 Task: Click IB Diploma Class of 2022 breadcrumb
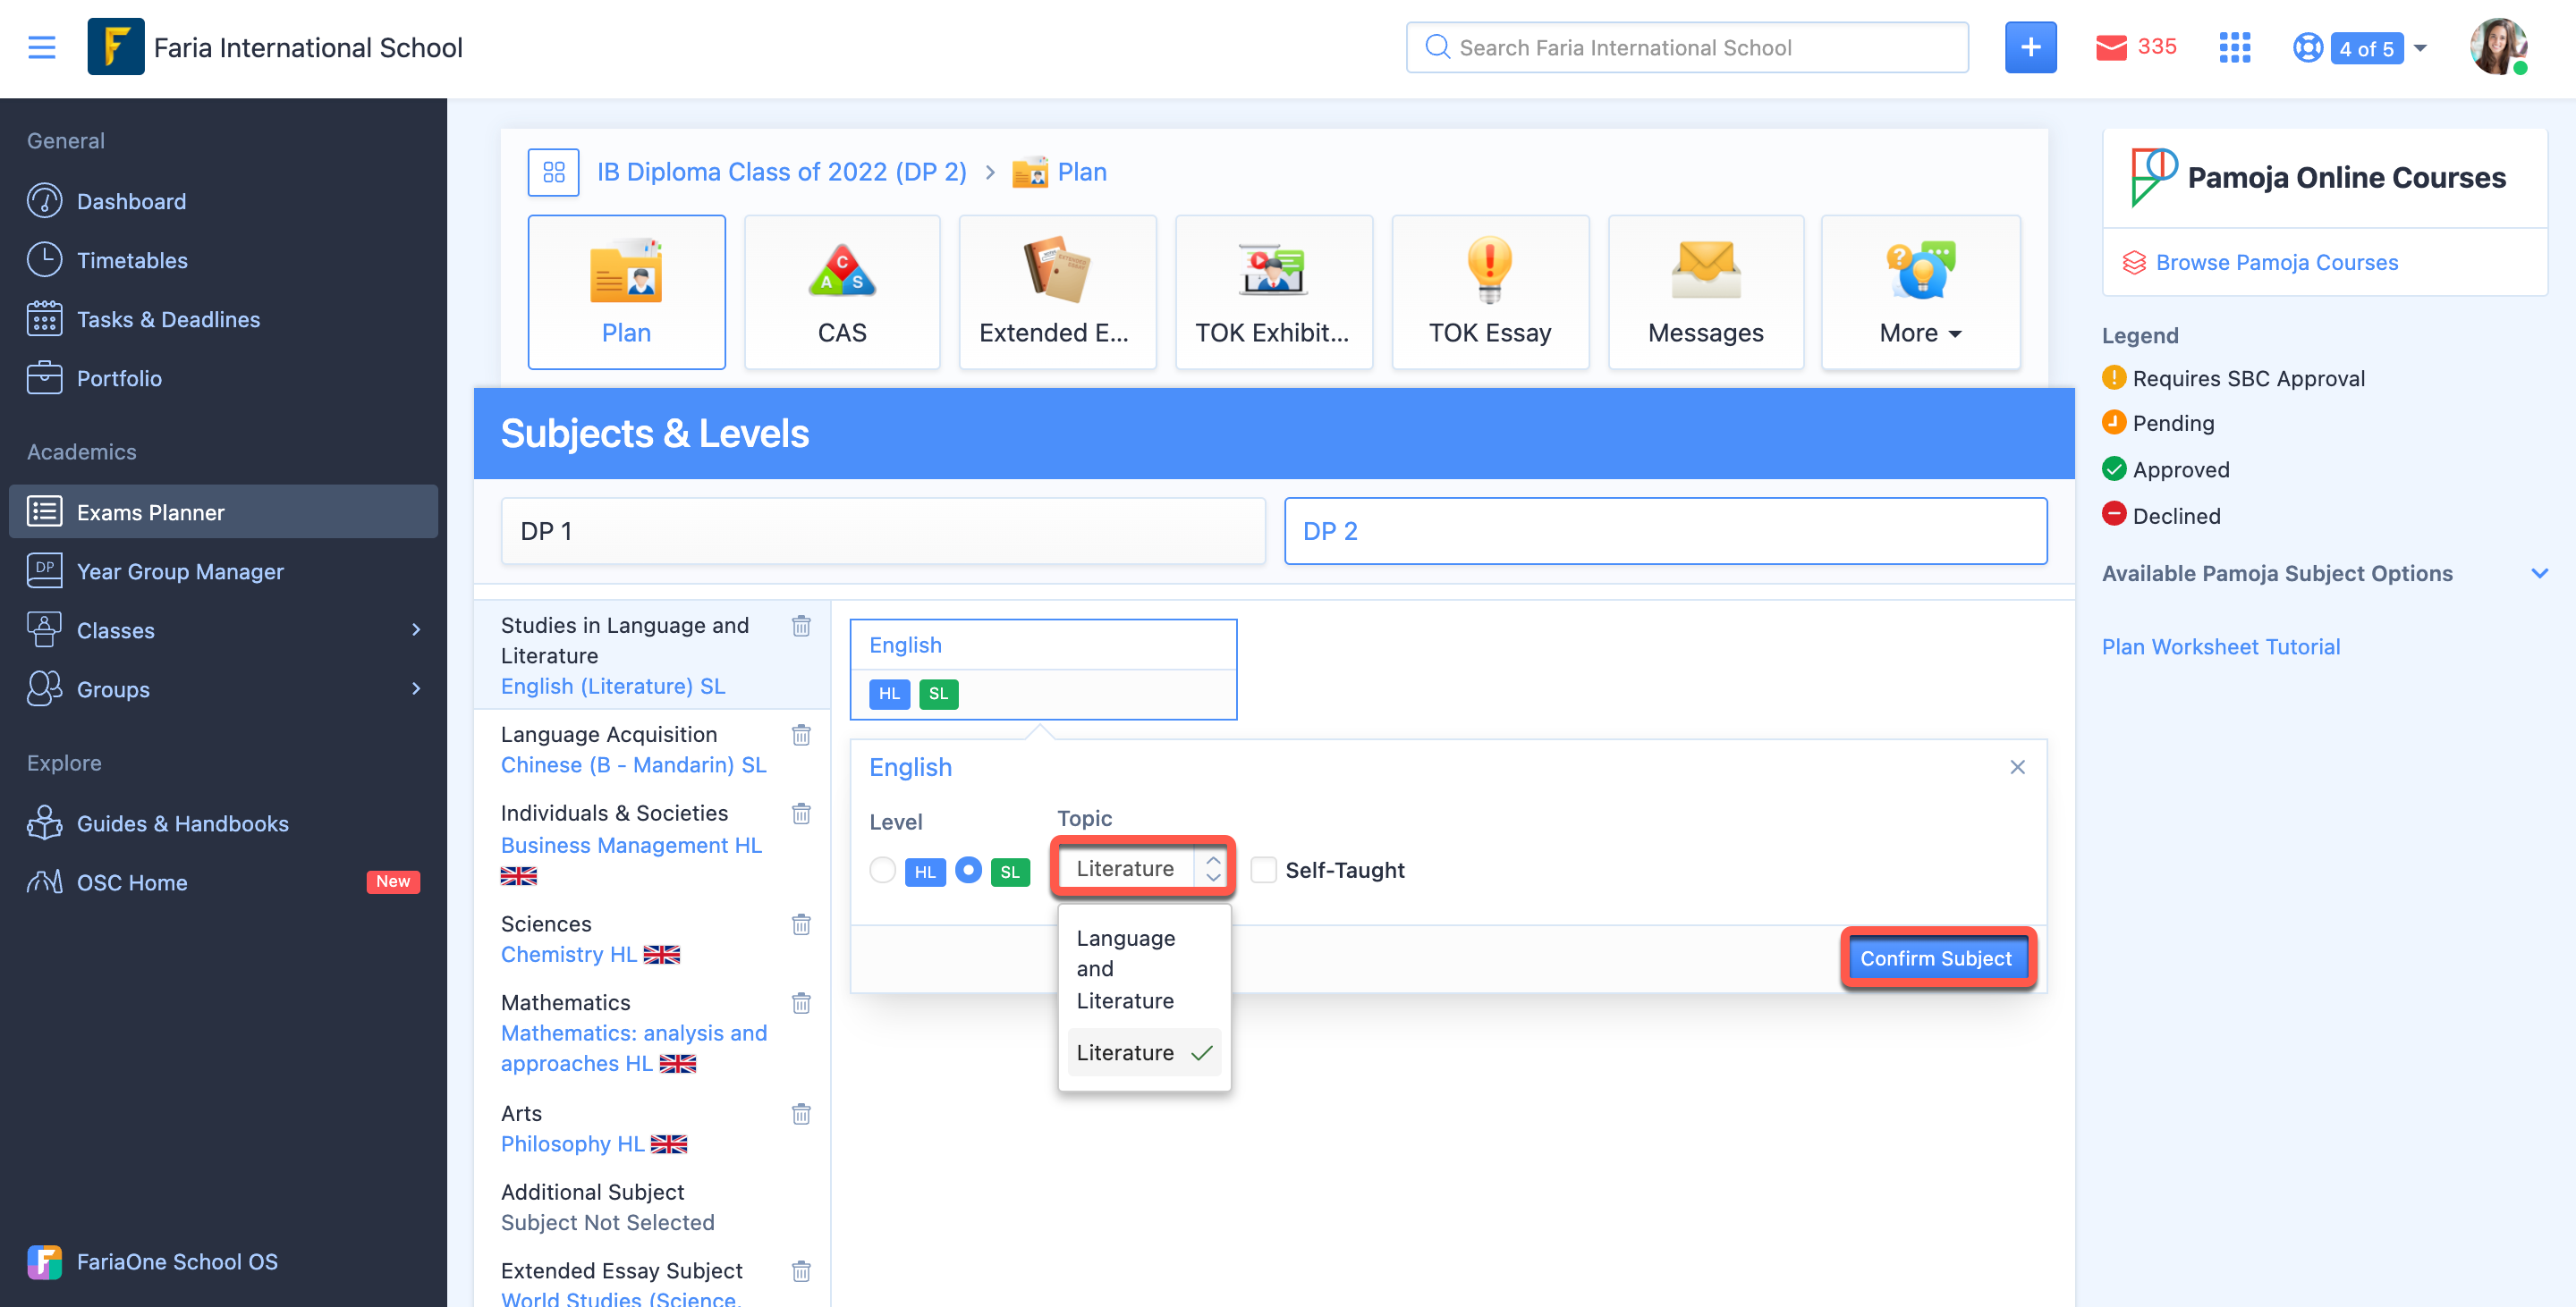(x=781, y=172)
